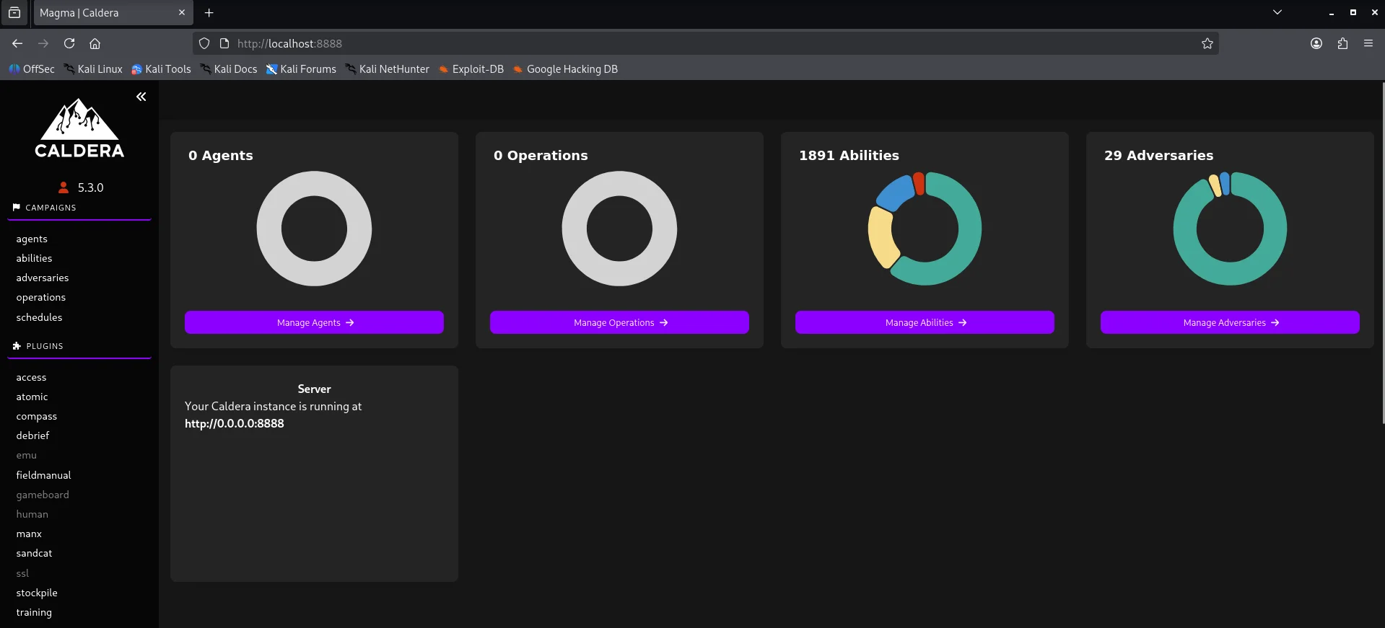The height and width of the screenshot is (628, 1385).
Task: Click browser forward arrow
Action: (43, 43)
